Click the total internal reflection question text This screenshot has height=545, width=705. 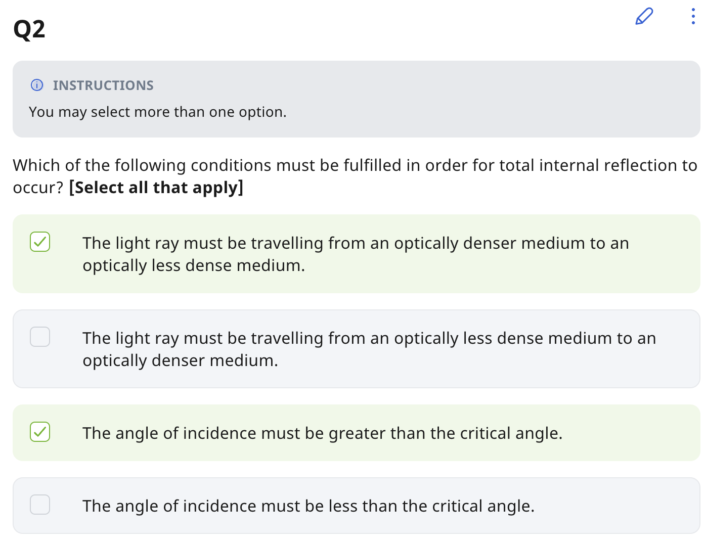[x=355, y=165]
